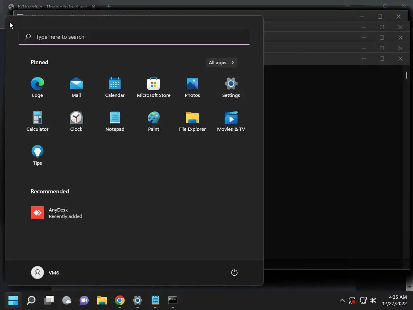Screen dimensions: 413x310
Task: Close the E2Guardian browser tab
Action: [x=94, y=6]
